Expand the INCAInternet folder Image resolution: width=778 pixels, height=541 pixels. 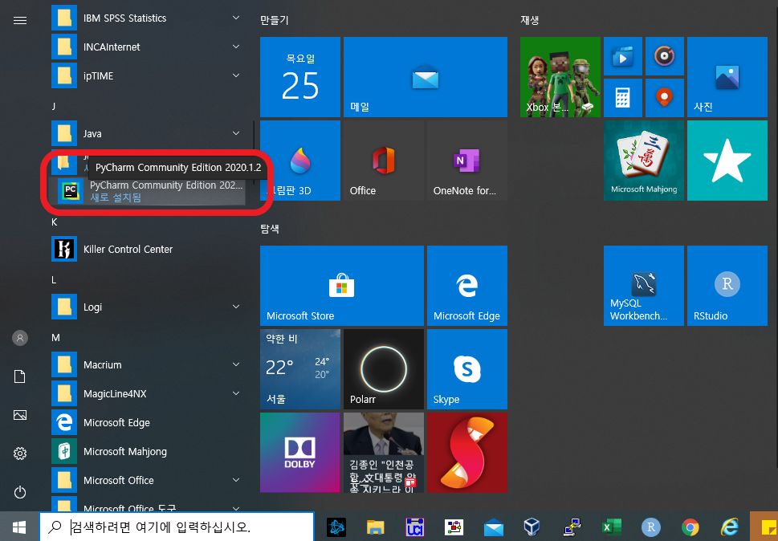click(148, 47)
